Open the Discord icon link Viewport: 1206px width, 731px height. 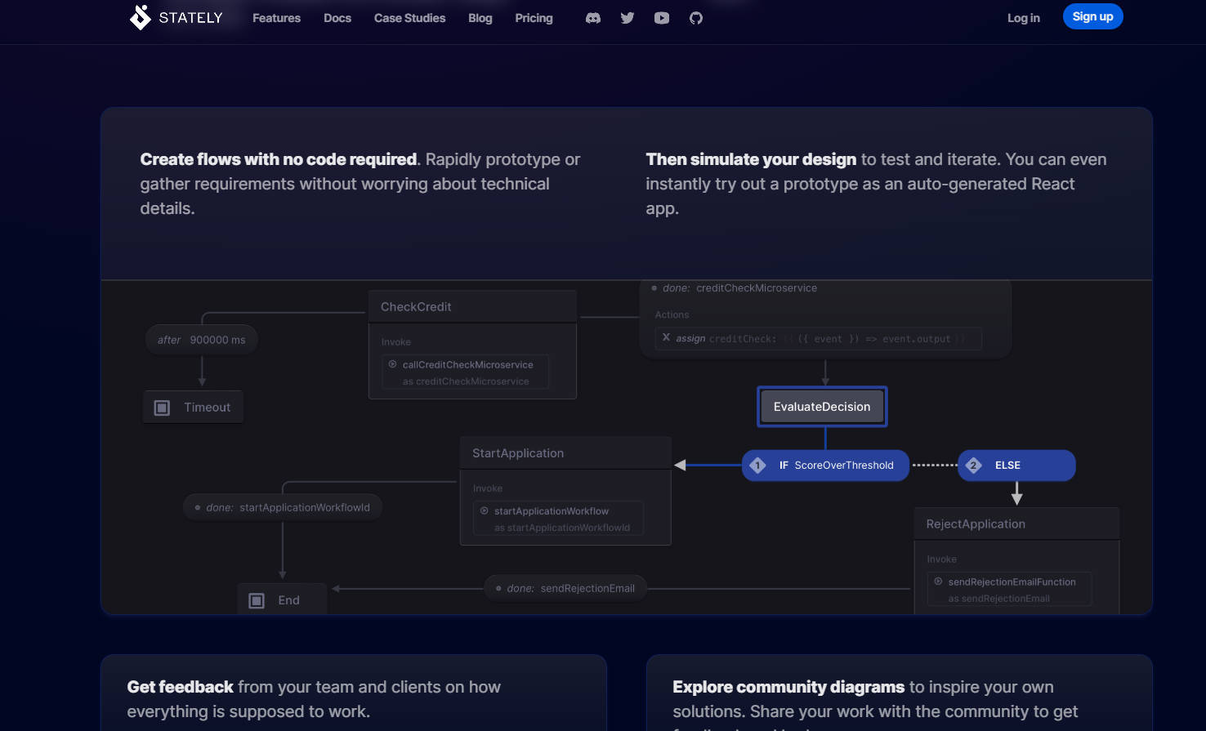tap(593, 18)
